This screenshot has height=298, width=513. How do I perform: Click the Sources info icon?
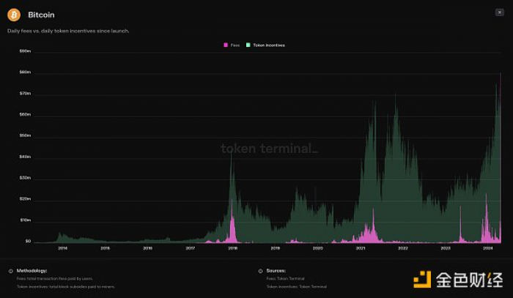coord(260,271)
